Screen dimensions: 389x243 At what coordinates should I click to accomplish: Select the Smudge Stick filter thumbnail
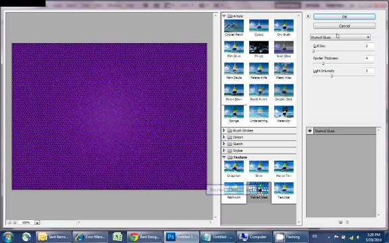[x=284, y=90]
